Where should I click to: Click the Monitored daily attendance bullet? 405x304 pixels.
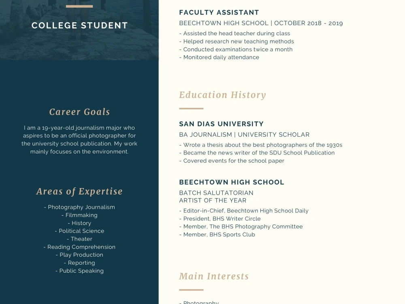219,57
